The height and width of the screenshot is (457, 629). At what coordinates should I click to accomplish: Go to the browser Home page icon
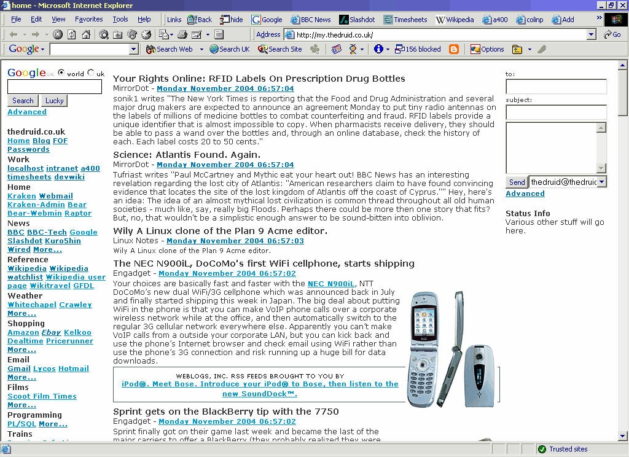pos(86,34)
